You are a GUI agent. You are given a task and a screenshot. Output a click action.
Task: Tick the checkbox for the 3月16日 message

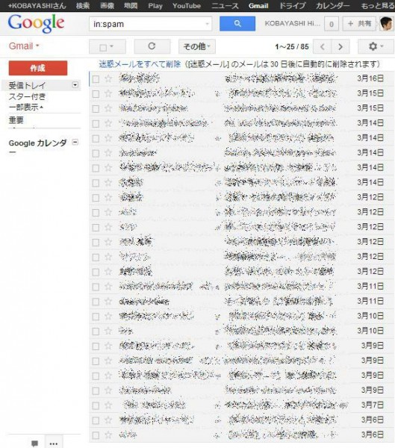[x=96, y=79]
